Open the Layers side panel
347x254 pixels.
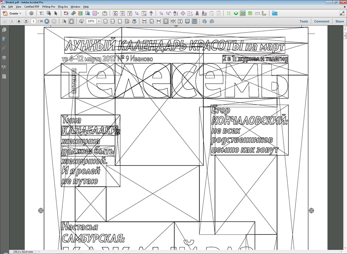click(x=4, y=58)
